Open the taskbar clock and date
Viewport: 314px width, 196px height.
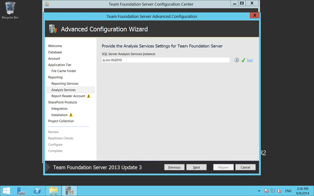(303, 191)
